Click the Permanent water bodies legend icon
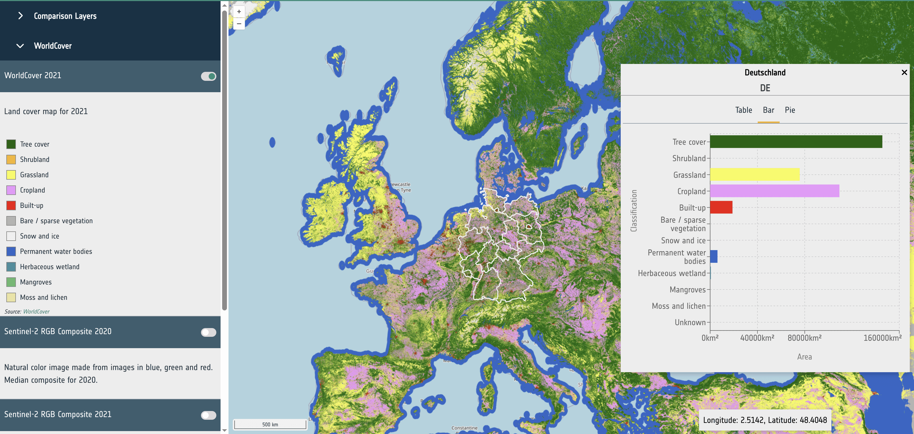914x434 pixels. coord(11,251)
